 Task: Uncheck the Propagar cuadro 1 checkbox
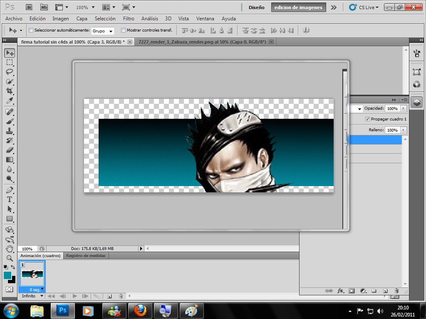367,119
